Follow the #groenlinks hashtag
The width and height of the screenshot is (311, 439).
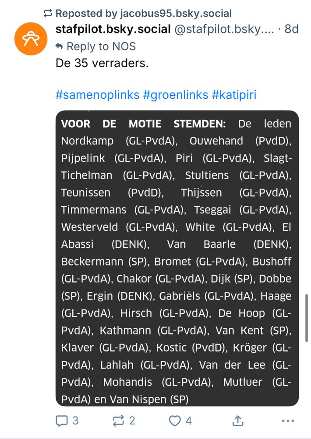[176, 95]
